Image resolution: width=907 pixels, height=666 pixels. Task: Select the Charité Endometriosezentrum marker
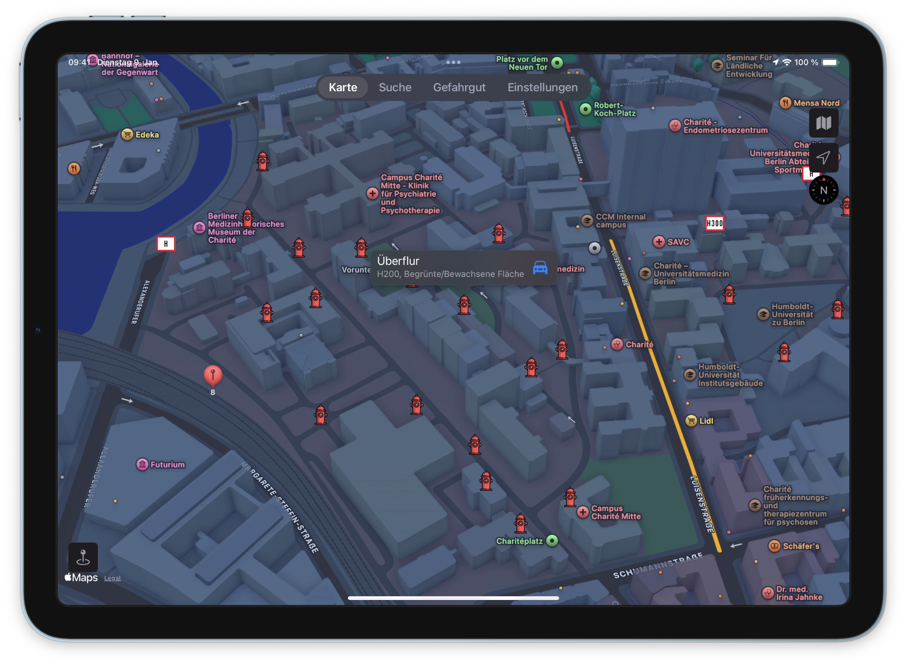675,125
